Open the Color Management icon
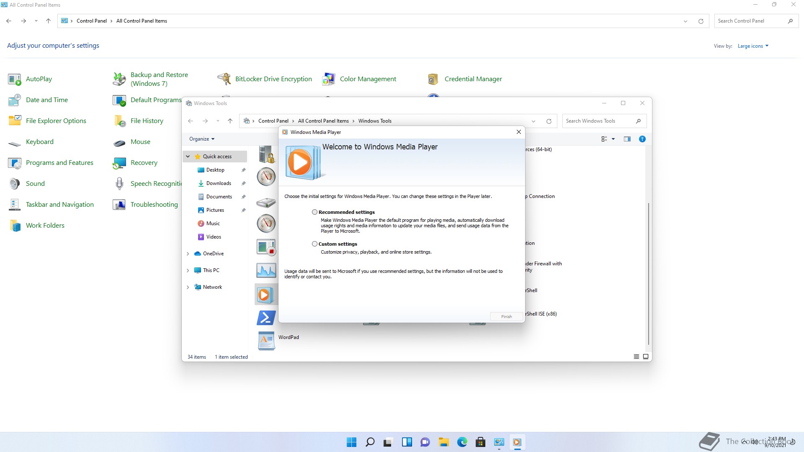The image size is (804, 452). [329, 79]
